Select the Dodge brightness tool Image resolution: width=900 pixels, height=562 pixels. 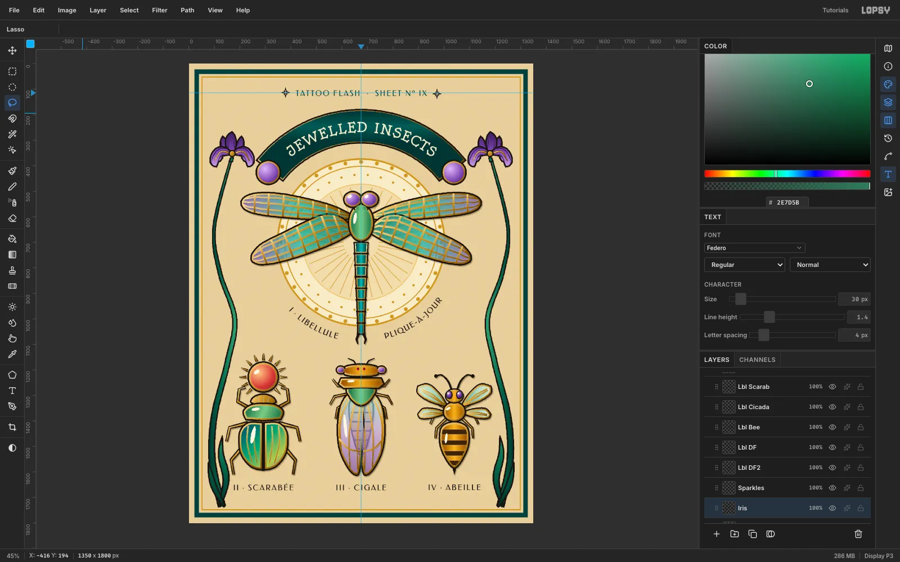tap(12, 307)
